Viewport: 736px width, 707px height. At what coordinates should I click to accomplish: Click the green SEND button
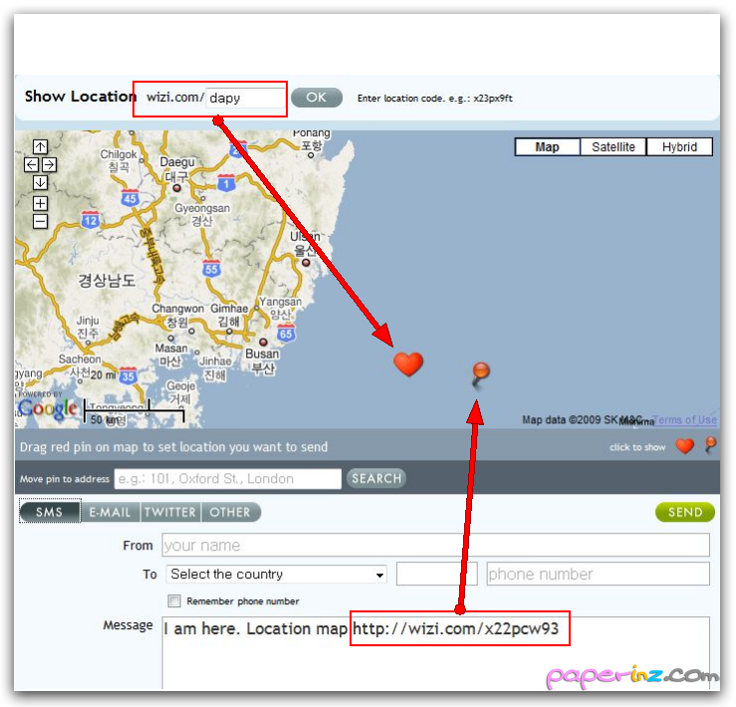coord(685,512)
